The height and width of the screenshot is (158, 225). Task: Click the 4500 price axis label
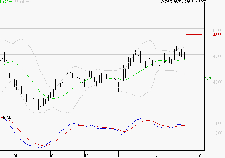coord(217,56)
